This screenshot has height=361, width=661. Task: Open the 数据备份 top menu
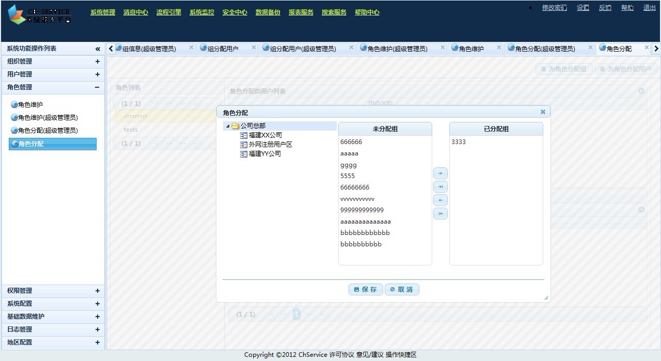(x=268, y=12)
